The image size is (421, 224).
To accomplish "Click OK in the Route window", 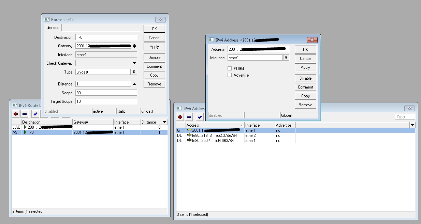I will click(155, 29).
